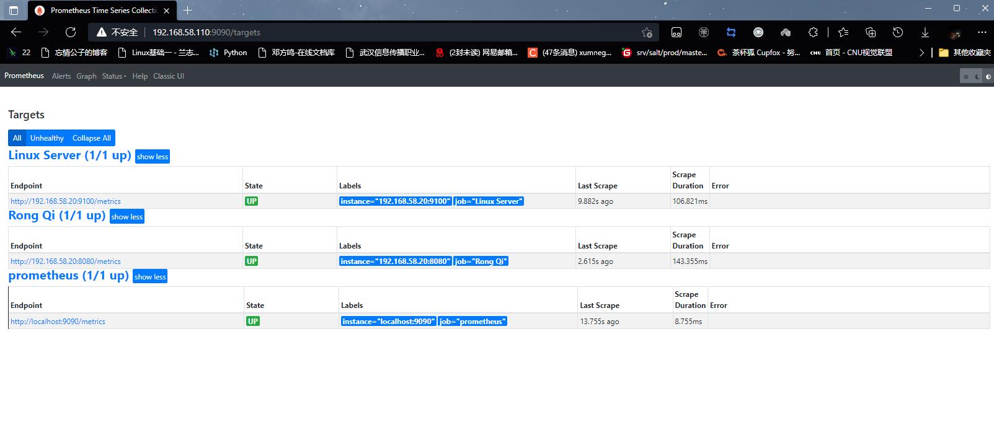The image size is (994, 435).
Task: Filter to Unhealthy targets
Action: pyautogui.click(x=47, y=138)
